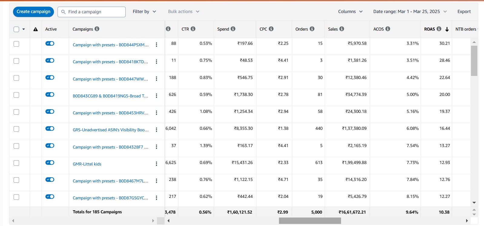Screen dimensions: 484x226
Task: Click the ROAS descending sort arrow
Action: pyautogui.click(x=447, y=29)
